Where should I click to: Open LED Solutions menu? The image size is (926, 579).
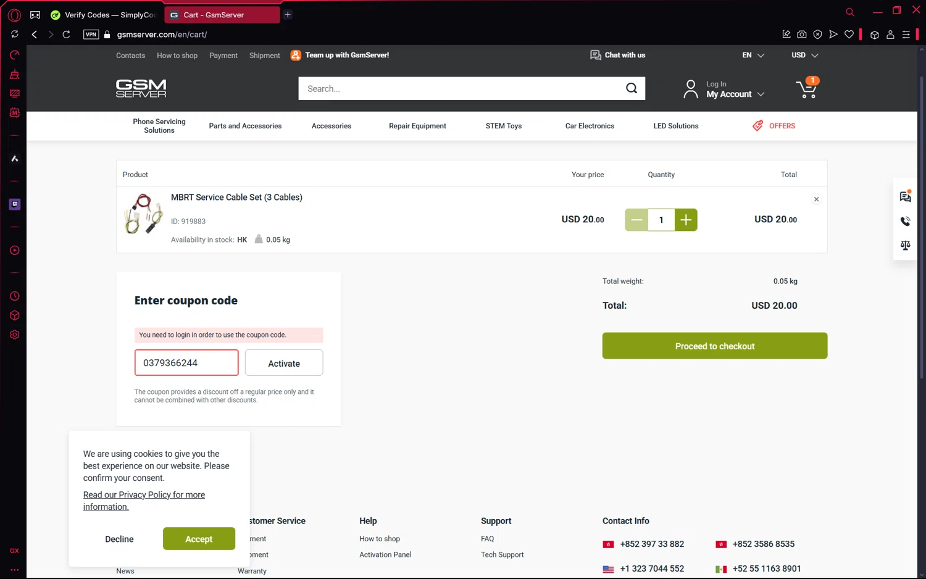tap(676, 126)
